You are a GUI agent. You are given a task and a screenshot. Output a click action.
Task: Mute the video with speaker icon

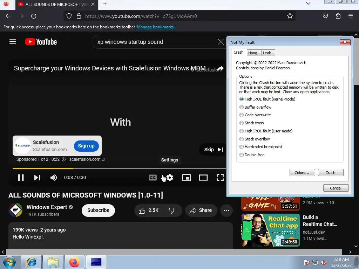tap(54, 178)
